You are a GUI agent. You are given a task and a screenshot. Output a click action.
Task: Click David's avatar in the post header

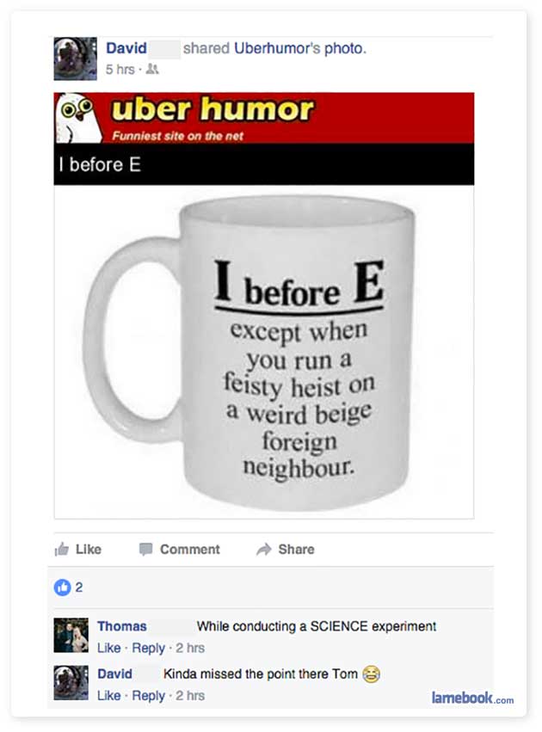75,58
